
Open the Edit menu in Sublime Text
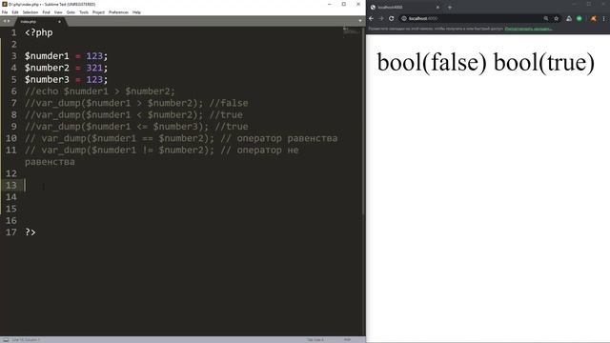tap(15, 12)
